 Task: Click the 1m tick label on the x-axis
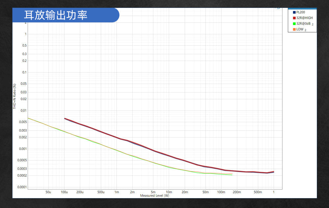pos(116,192)
